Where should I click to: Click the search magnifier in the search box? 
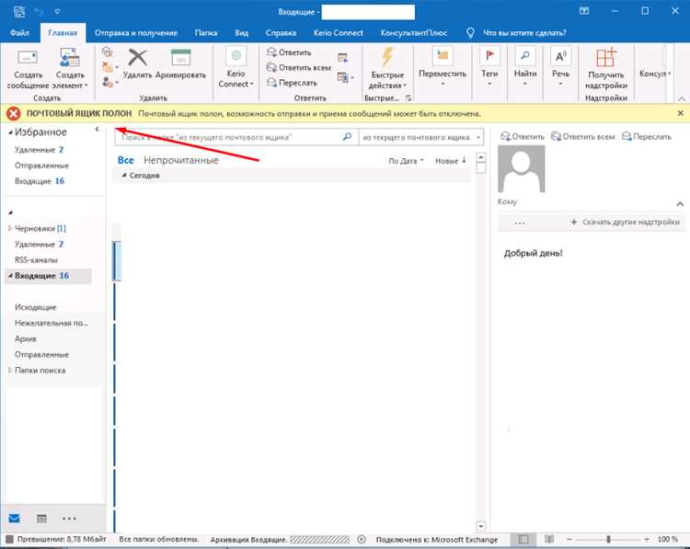point(347,137)
